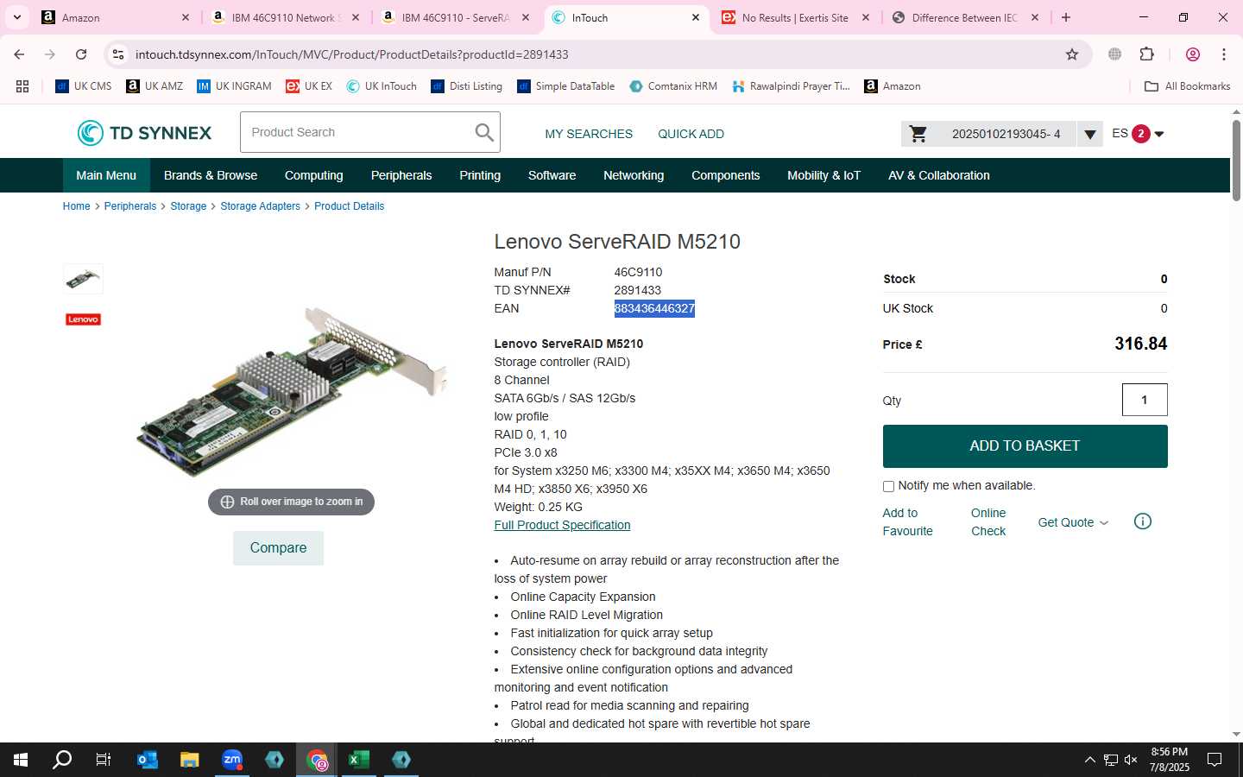Click the Storage breadcrumb link
This screenshot has height=777, width=1243.
pos(188,206)
